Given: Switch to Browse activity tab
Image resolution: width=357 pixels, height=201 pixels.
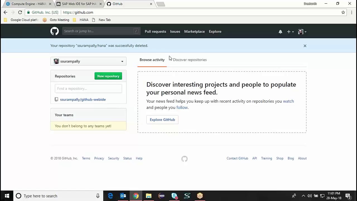Looking at the screenshot, I should point(152,60).
